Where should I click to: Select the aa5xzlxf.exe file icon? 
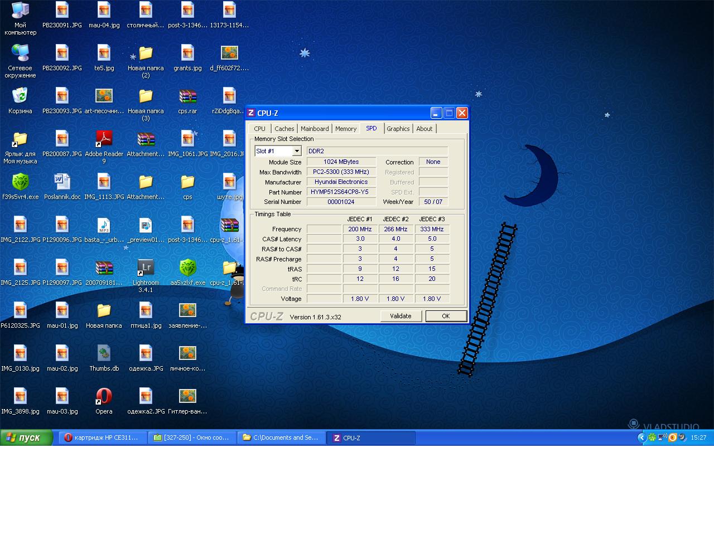pyautogui.click(x=187, y=267)
